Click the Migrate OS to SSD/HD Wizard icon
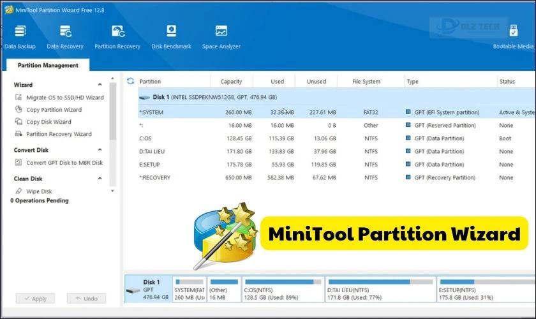Screen dimensions: 536x319 19,98
